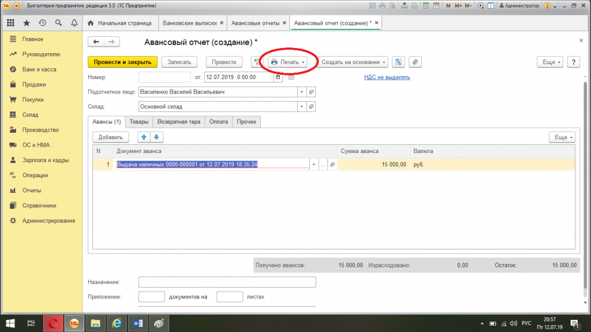Switch to the Оплата tab

[x=219, y=121]
